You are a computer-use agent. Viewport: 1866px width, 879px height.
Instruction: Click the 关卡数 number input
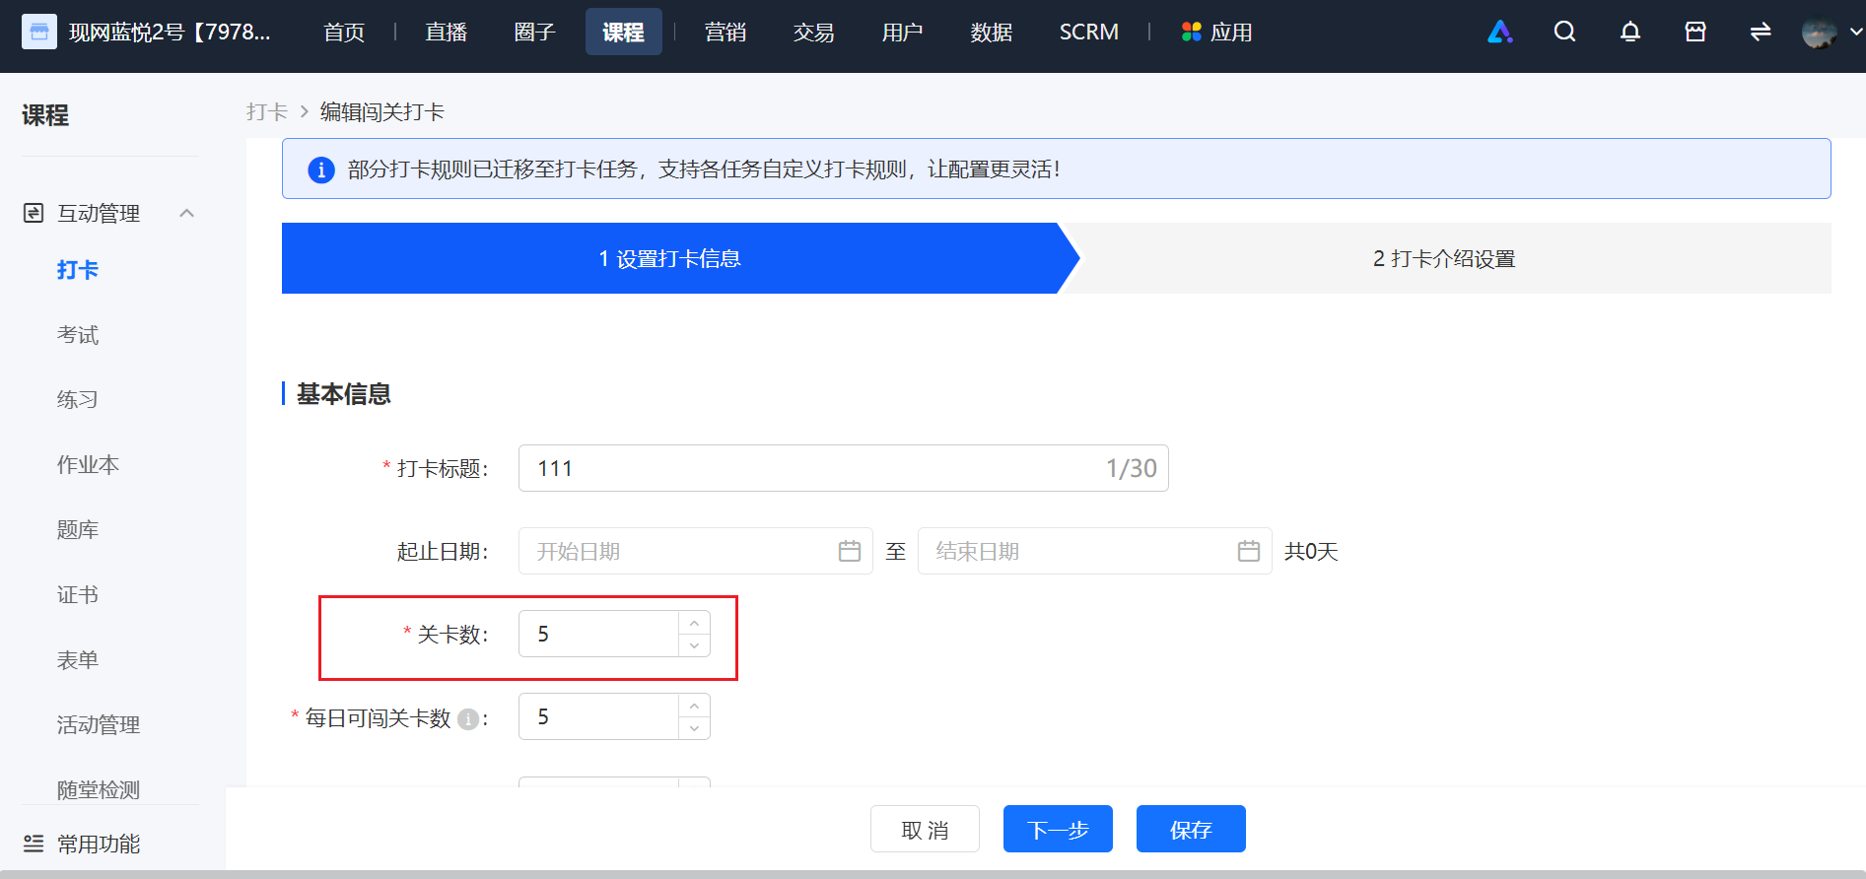598,634
